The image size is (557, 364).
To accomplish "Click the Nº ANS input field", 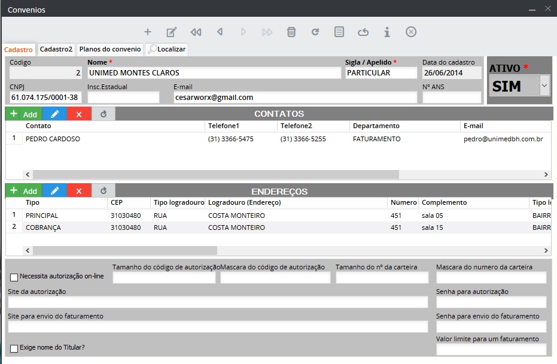I will pos(452,98).
